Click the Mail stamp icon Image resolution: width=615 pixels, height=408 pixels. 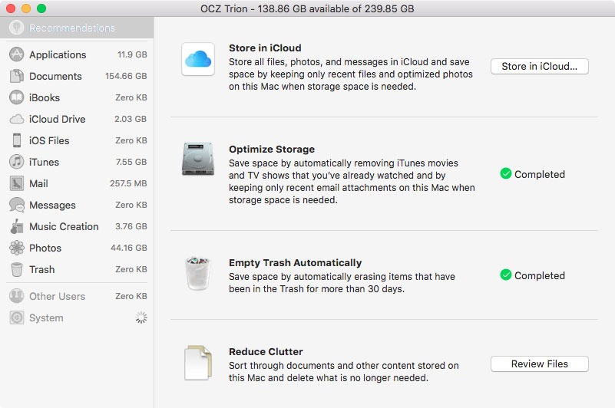16,183
